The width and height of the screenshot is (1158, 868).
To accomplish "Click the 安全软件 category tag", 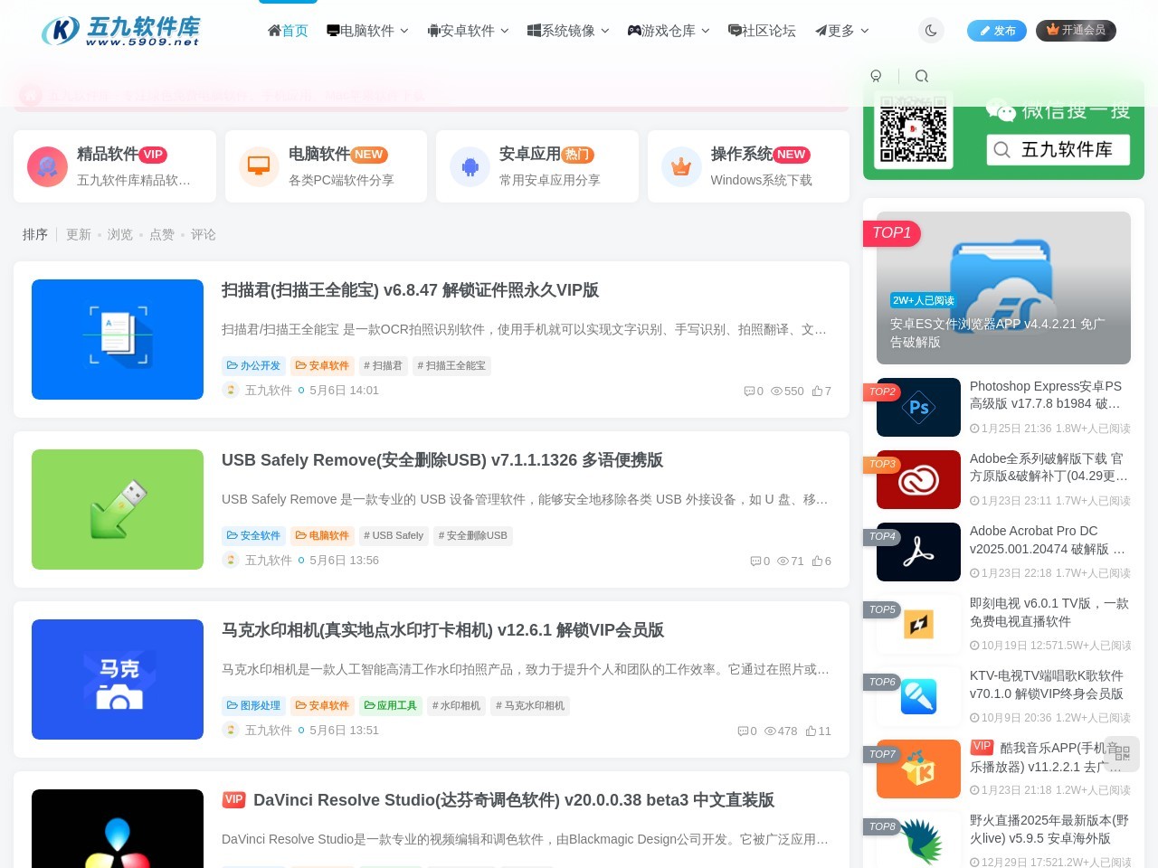I will (x=254, y=535).
